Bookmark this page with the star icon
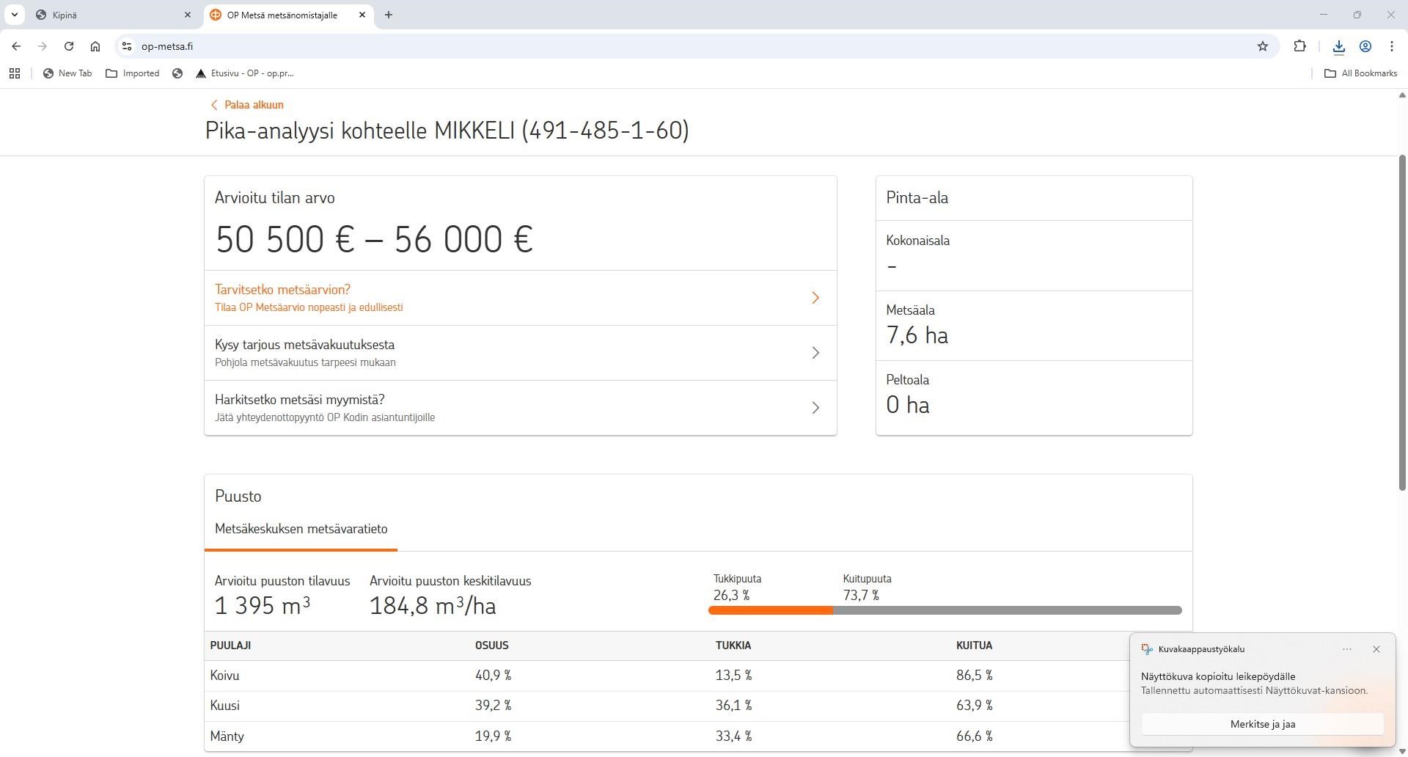This screenshot has height=757, width=1408. tap(1263, 46)
